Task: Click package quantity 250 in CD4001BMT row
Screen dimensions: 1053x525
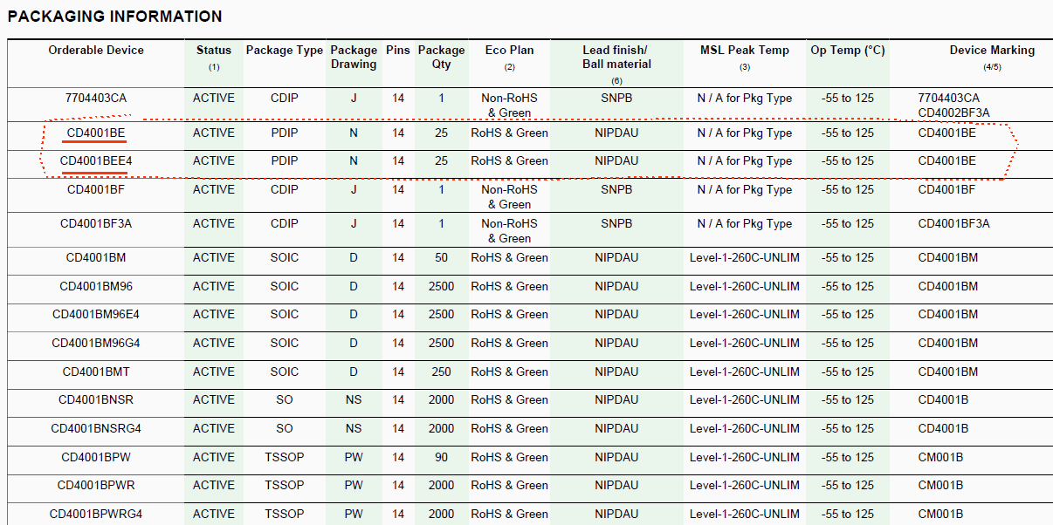Action: [x=442, y=372]
